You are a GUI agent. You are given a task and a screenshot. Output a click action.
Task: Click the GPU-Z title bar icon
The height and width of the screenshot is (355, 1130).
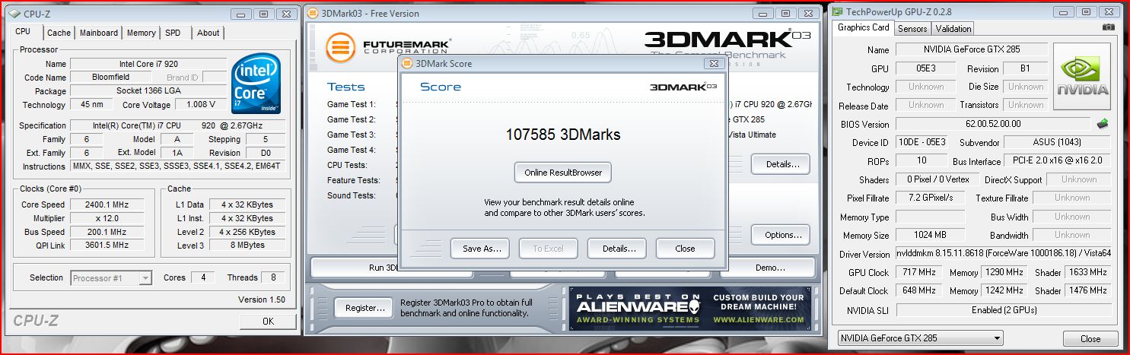point(838,11)
